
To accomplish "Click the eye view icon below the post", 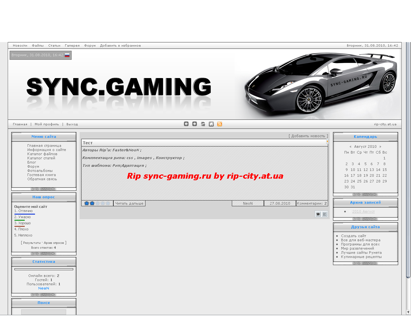I will pos(318,214).
